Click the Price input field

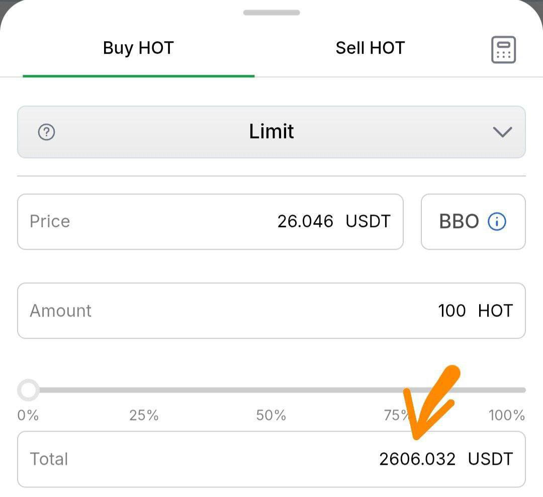tap(210, 222)
